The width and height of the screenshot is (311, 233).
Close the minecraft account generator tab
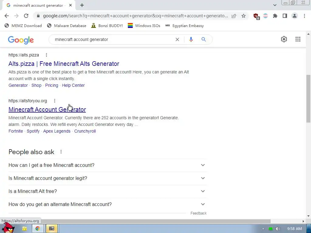point(70,5)
